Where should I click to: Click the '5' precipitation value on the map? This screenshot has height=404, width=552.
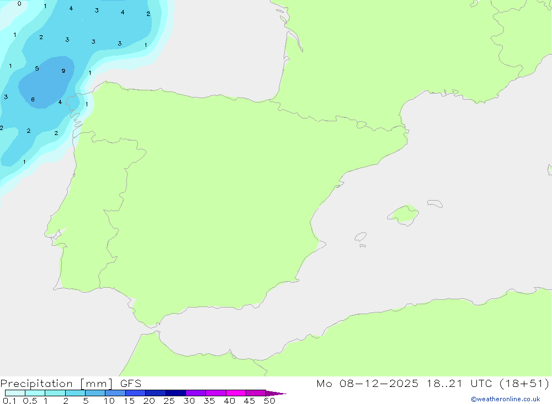(x=37, y=68)
